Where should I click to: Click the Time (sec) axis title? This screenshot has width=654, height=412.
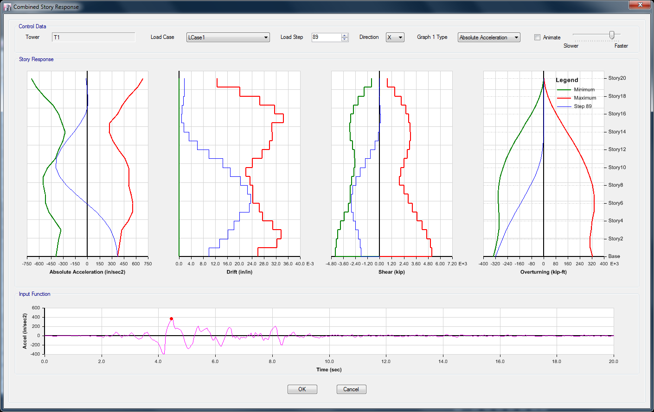[329, 370]
